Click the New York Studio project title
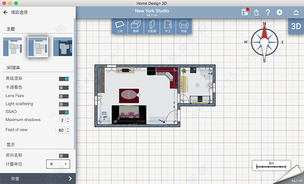Screen dimensions: 304x184 click(x=152, y=11)
